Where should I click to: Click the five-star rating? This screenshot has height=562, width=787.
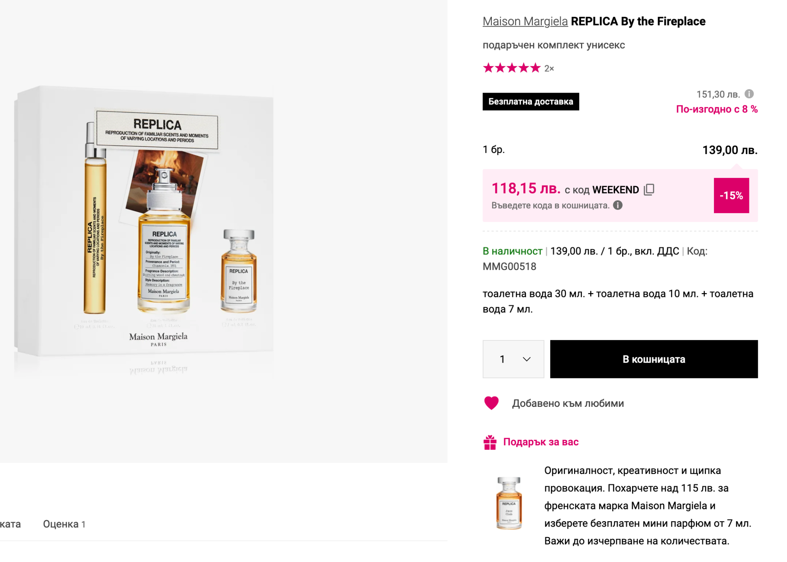click(x=511, y=68)
